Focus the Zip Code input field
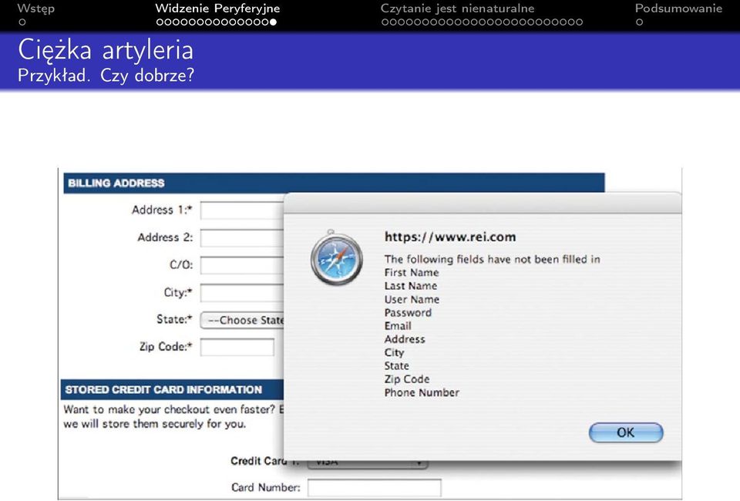Image resolution: width=740 pixels, height=501 pixels. pos(237,347)
